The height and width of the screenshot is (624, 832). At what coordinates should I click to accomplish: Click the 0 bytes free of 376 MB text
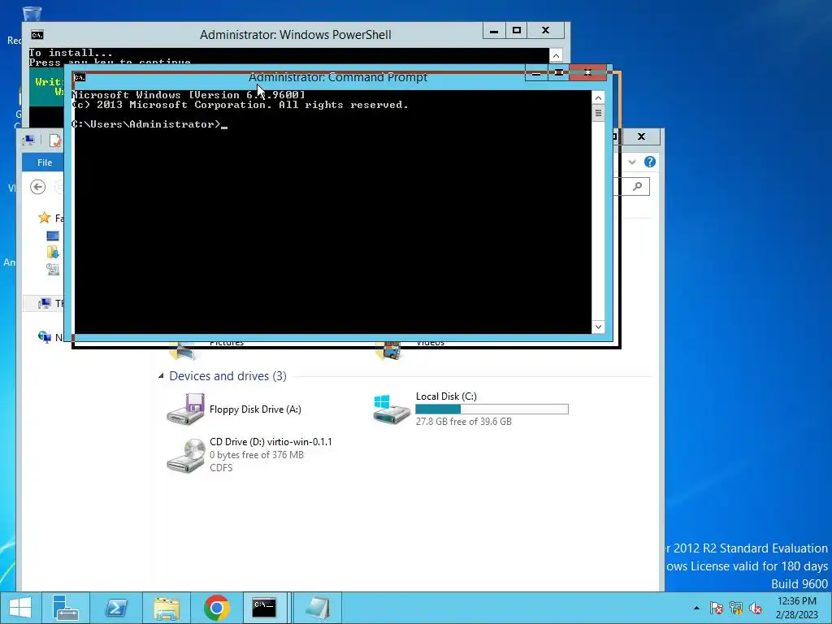coord(256,455)
